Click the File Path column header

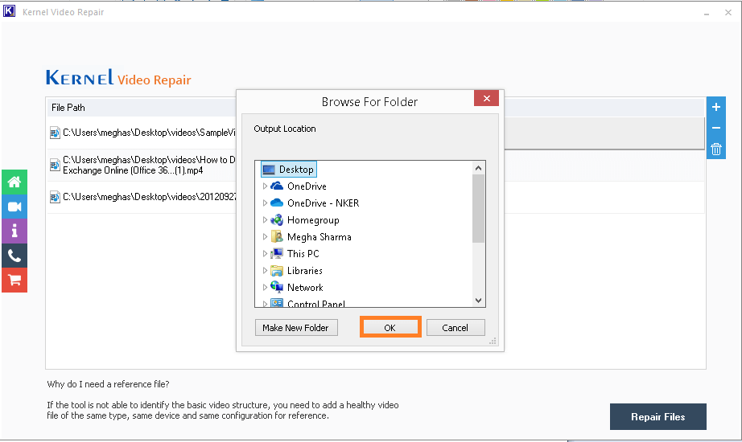68,108
